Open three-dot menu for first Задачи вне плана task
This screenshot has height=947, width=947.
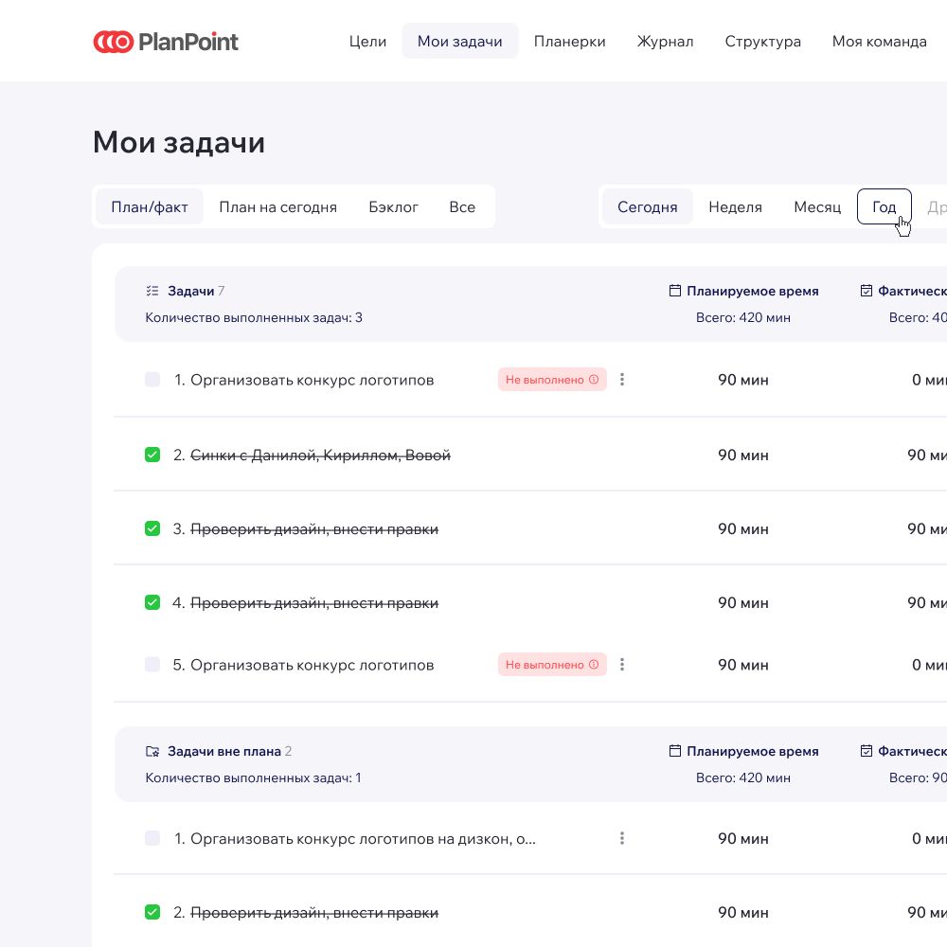tap(622, 838)
